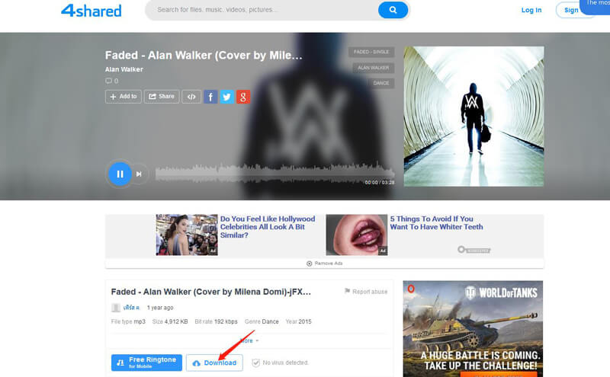The height and width of the screenshot is (377, 610).
Task: Select the DANCE tag
Action: pos(380,83)
